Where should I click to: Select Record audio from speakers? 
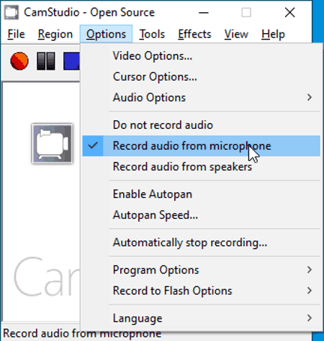tap(201, 167)
